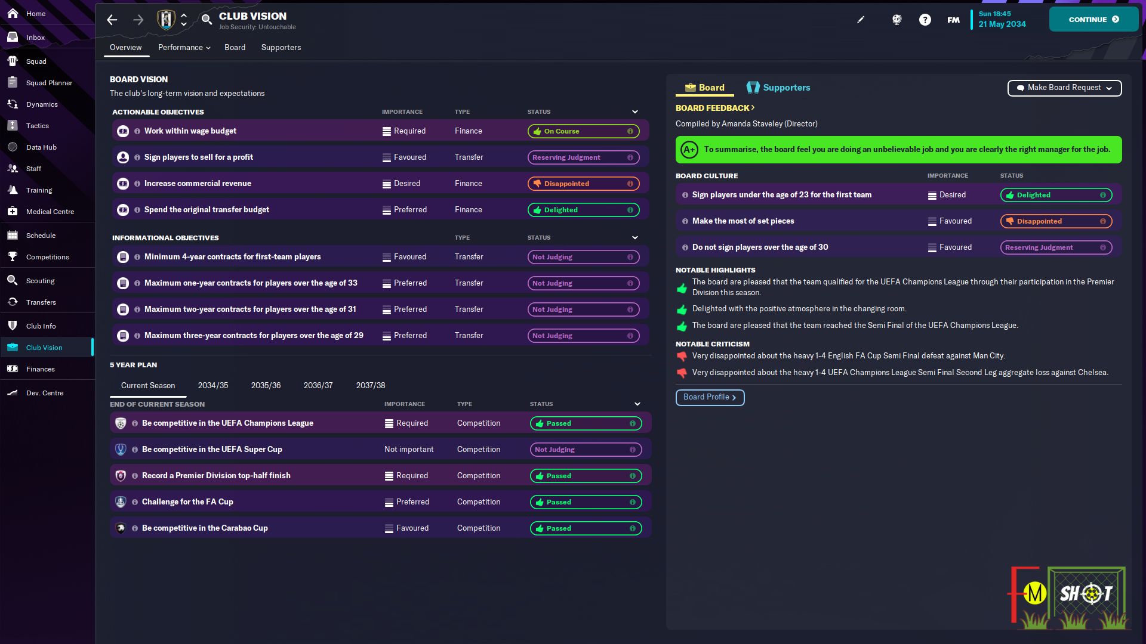
Task: Click the club switcher up/down arrows
Action: (x=184, y=20)
